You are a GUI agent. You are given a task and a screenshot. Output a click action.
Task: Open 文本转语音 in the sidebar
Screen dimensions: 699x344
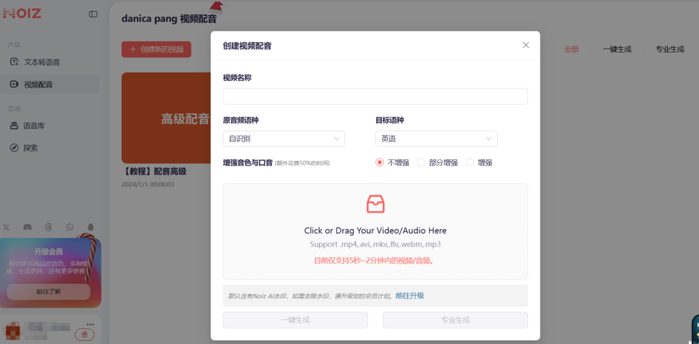[x=42, y=62]
